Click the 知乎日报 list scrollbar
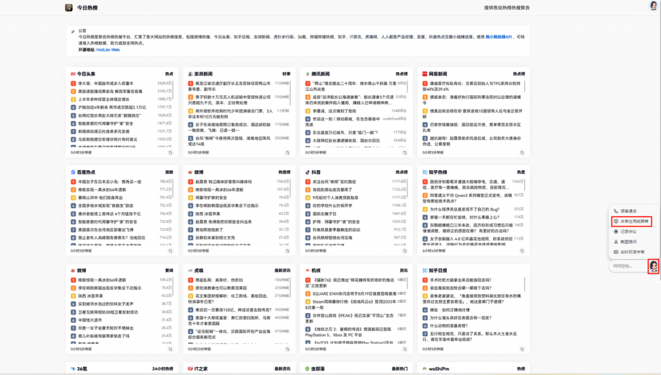The height and width of the screenshot is (375, 661). point(525,284)
